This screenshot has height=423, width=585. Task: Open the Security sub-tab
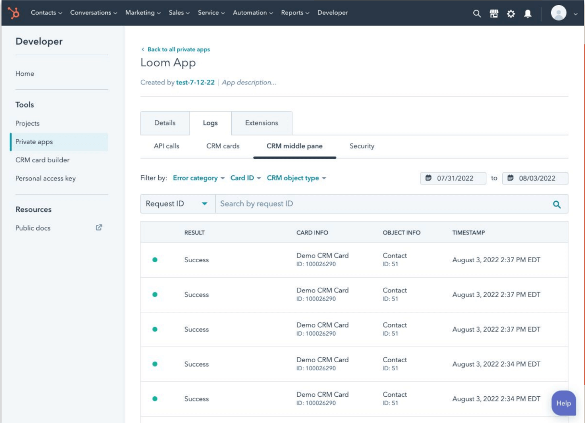[x=361, y=146]
